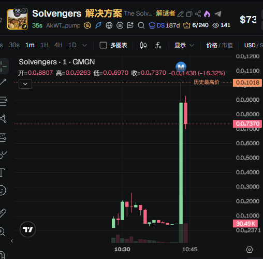Copy token info with the copy icon
This screenshot has height=259, width=263.
(189, 14)
